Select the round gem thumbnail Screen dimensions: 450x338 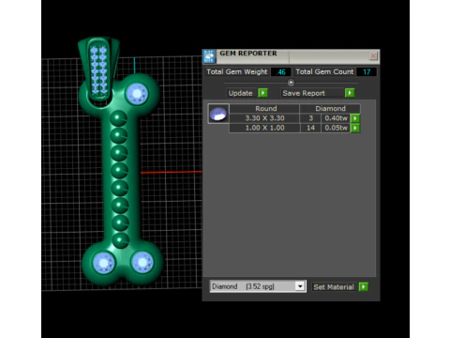click(218, 114)
